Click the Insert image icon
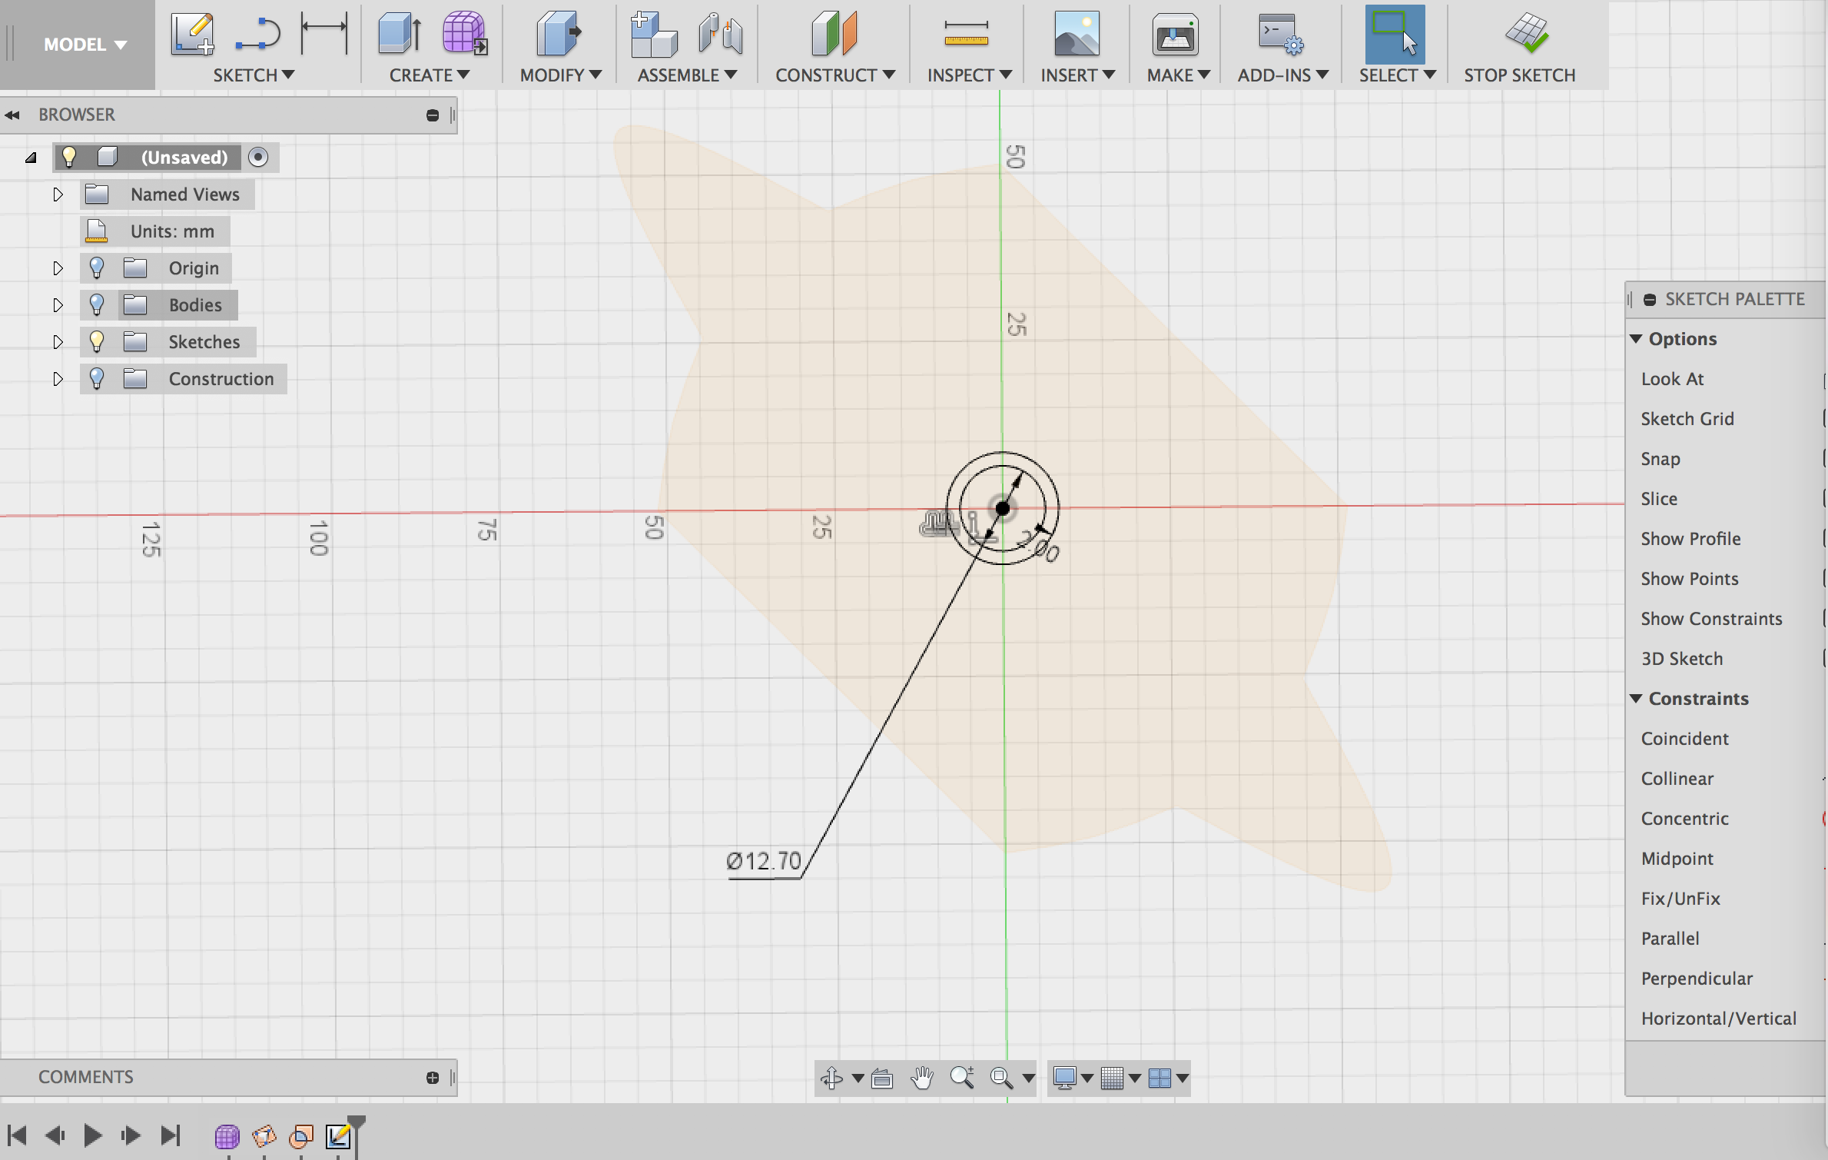The width and height of the screenshot is (1828, 1160). click(x=1077, y=34)
